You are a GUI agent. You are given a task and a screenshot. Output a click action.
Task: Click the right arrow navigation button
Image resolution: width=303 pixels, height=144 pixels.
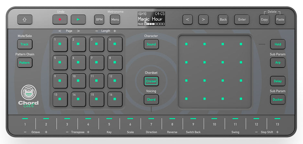point(203,19)
